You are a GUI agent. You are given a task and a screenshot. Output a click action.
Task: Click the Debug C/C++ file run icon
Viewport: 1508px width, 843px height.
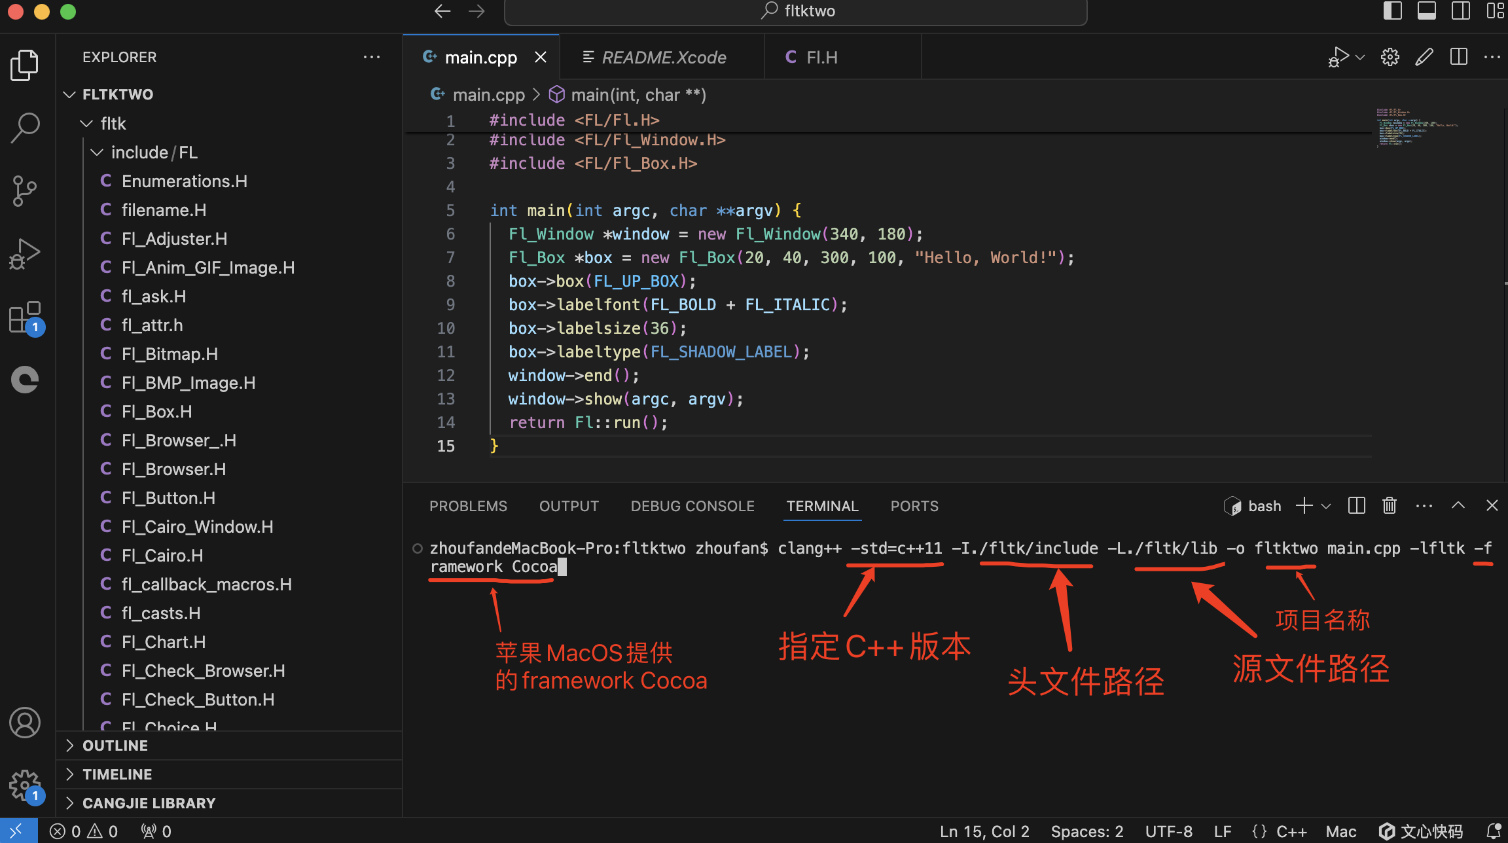[1338, 57]
